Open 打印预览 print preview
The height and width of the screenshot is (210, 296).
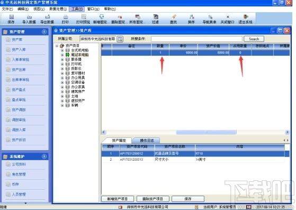(83, 19)
